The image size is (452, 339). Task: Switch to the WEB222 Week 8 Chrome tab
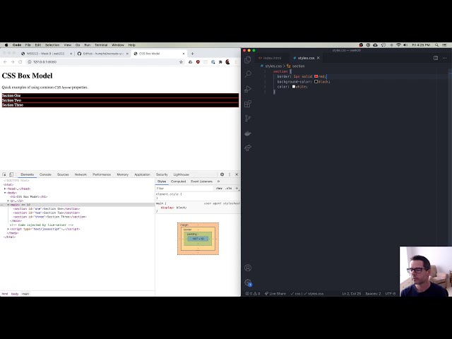pyautogui.click(x=45, y=54)
